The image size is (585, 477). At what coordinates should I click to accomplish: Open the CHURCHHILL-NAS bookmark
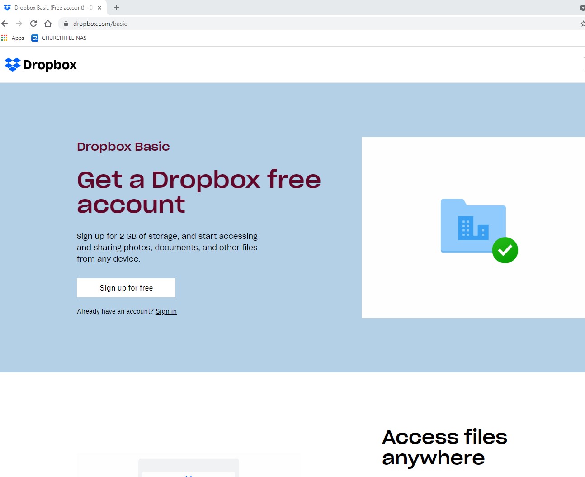pos(59,38)
